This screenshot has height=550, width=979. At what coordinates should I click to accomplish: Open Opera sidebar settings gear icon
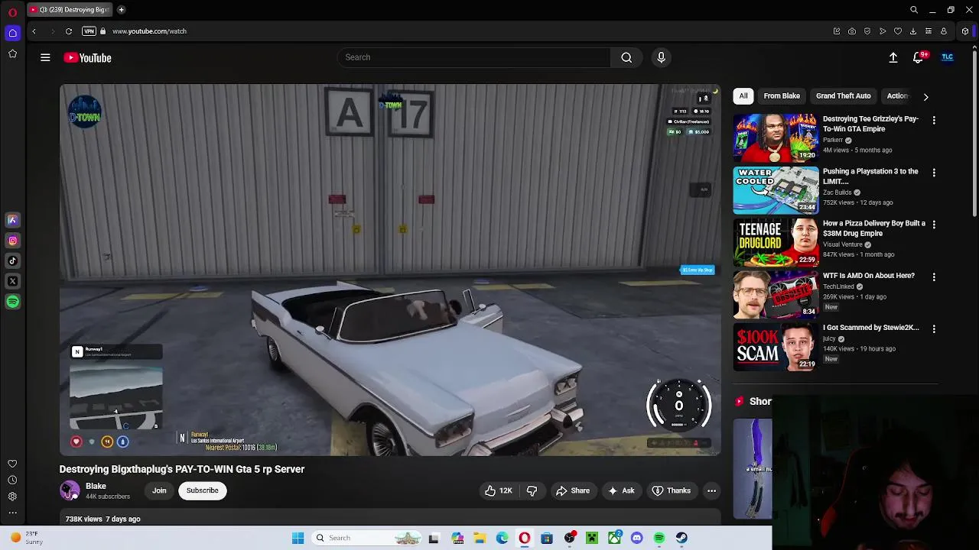click(12, 496)
